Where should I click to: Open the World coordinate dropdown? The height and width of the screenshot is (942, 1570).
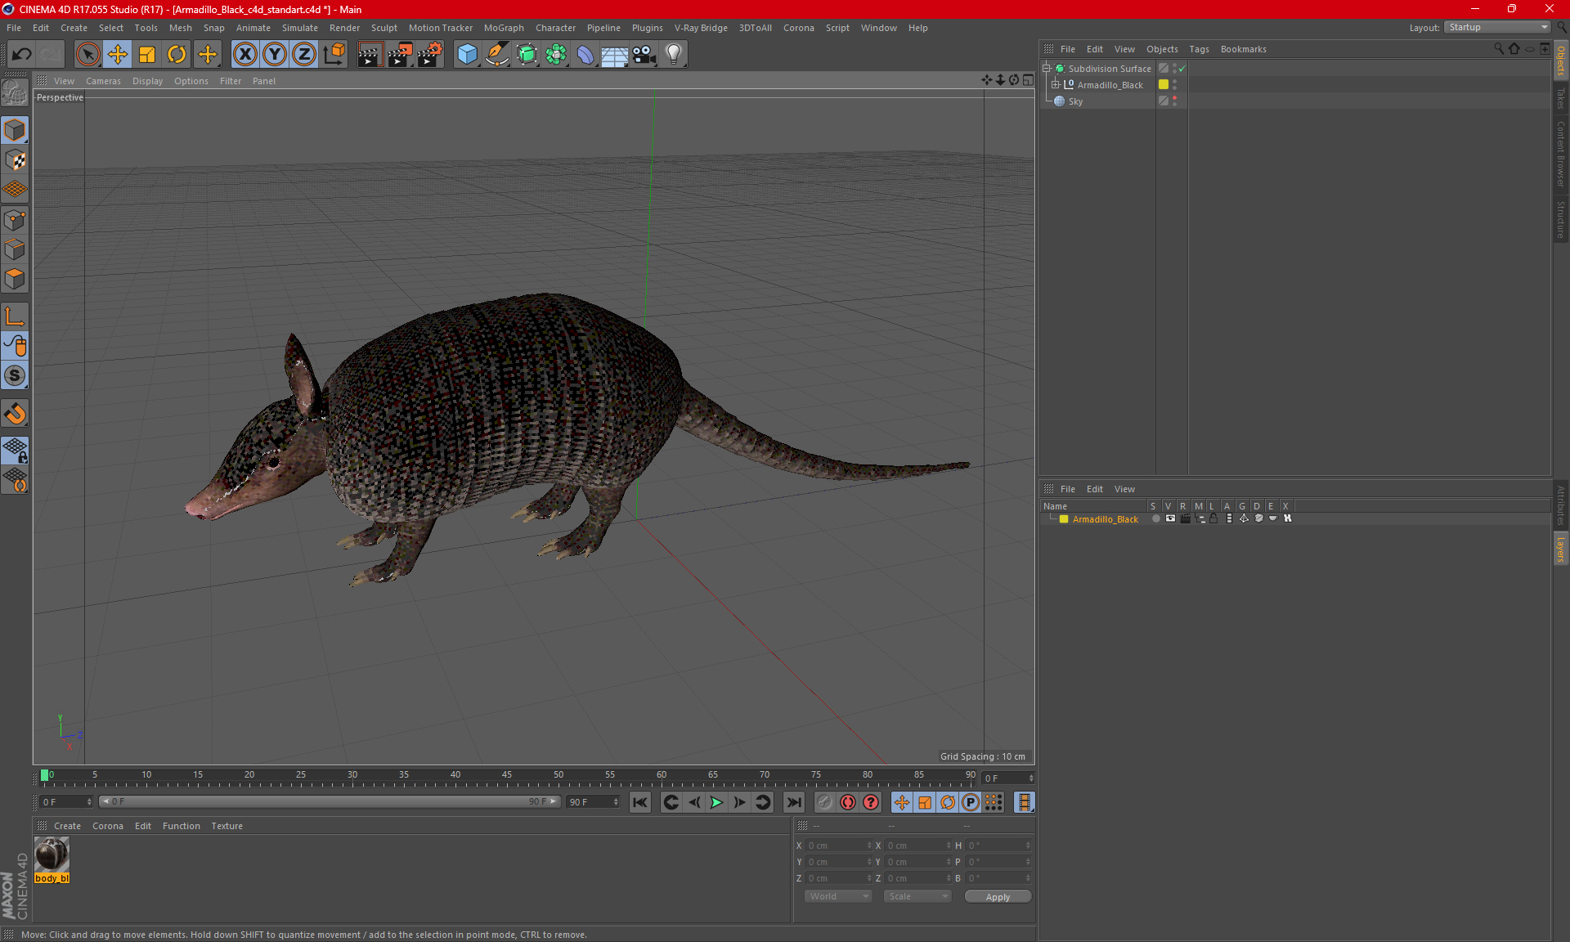(x=838, y=896)
